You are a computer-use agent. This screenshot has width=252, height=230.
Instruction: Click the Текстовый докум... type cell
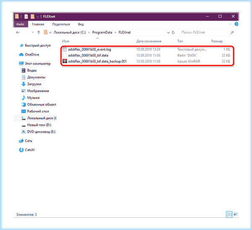[192, 50]
